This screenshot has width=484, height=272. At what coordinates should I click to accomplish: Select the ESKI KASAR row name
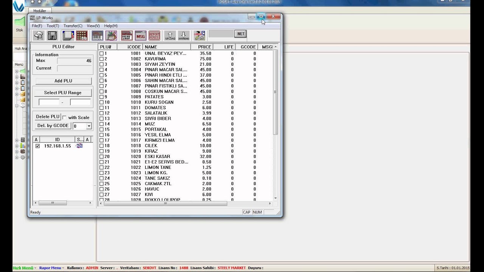pos(157,156)
